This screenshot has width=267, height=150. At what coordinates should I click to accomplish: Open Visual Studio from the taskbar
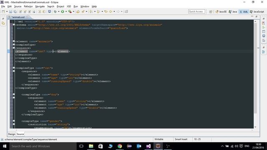149,146
